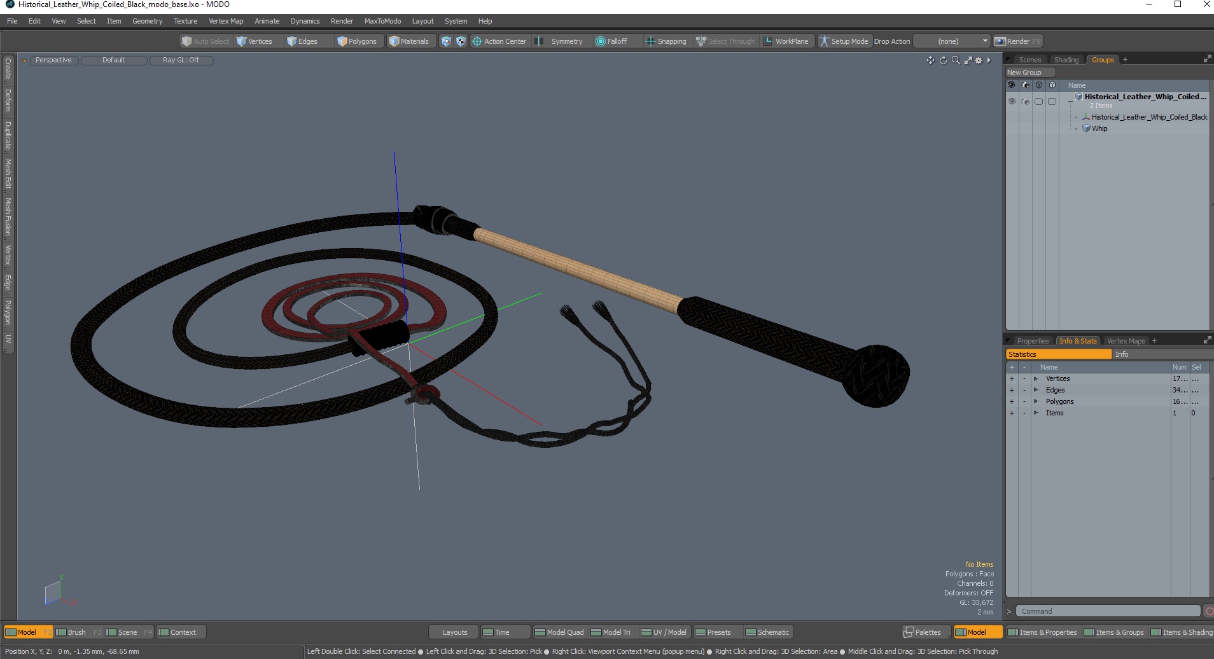
Task: Expand the Groups panel with the corner arrows
Action: [x=1207, y=59]
